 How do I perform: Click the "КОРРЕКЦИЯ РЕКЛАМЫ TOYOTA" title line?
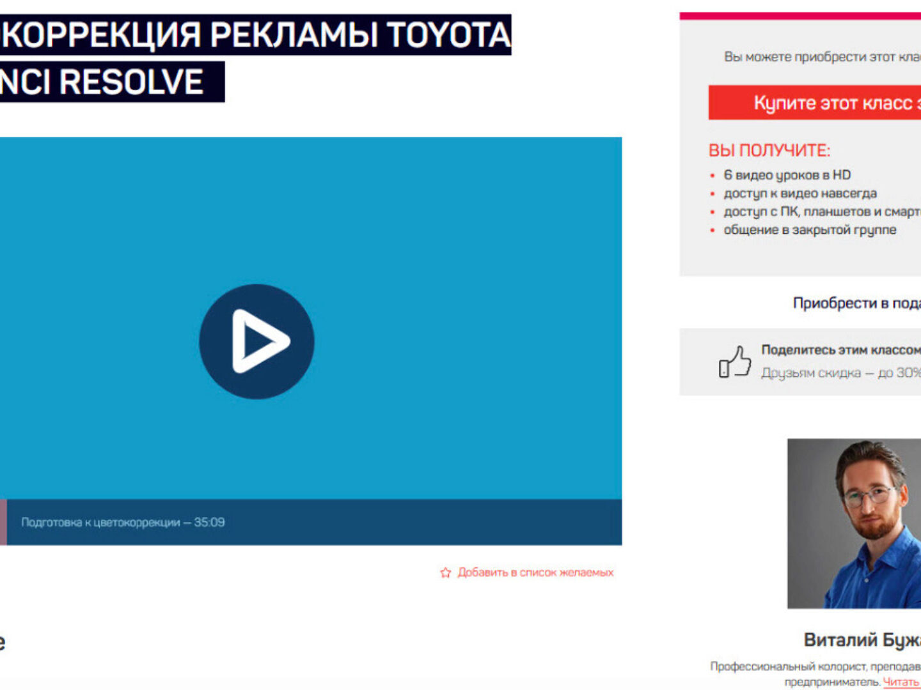pyautogui.click(x=256, y=34)
